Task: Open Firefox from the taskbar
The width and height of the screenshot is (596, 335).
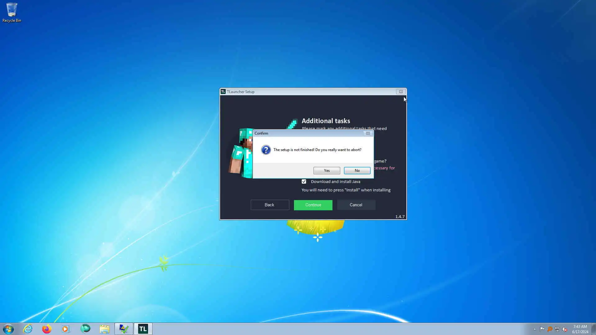Action: pos(47,329)
